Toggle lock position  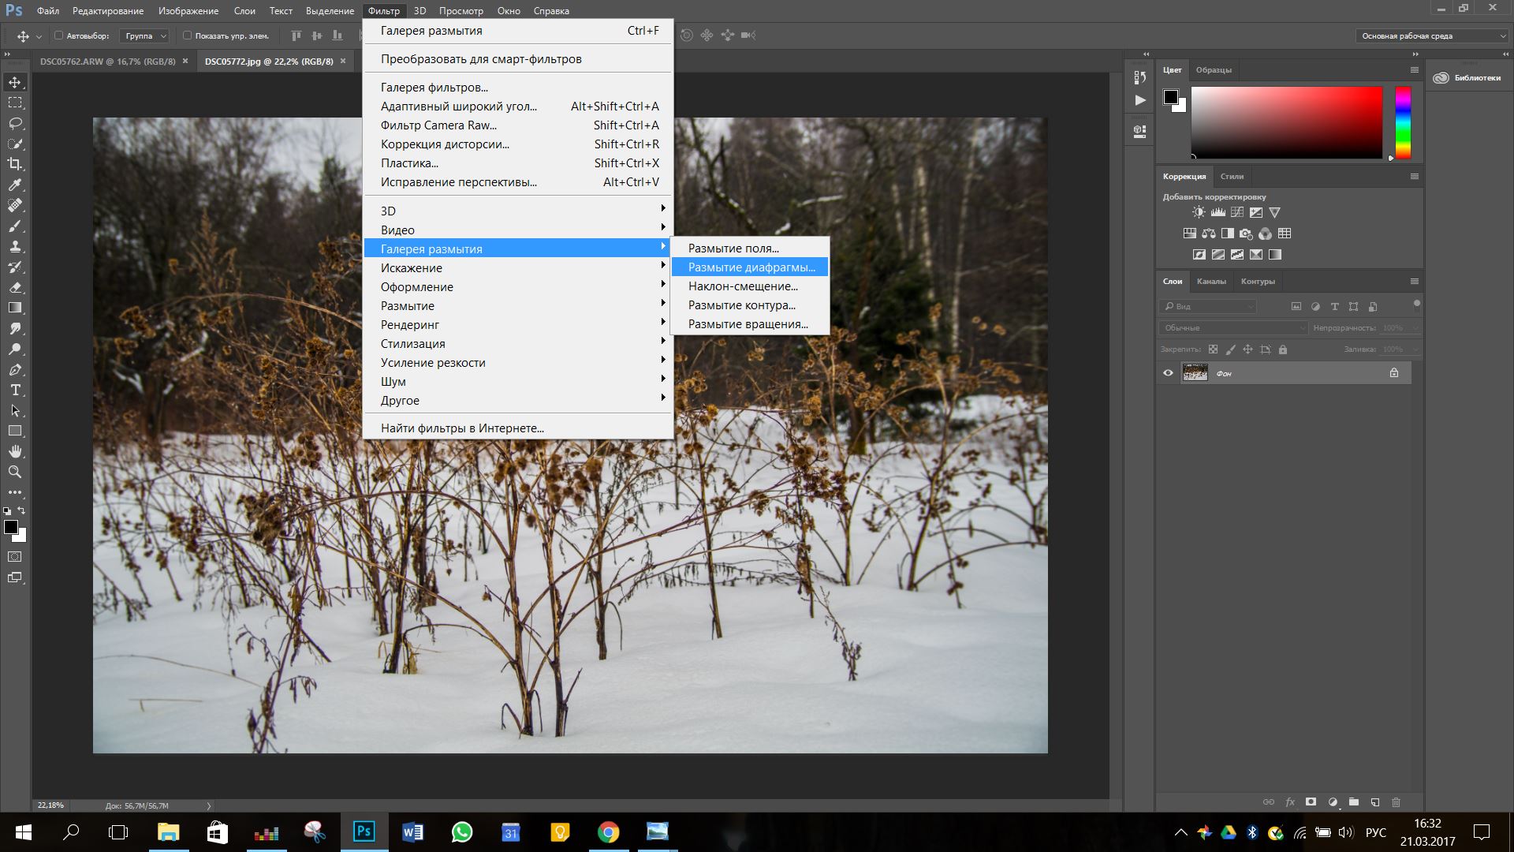[x=1247, y=349]
